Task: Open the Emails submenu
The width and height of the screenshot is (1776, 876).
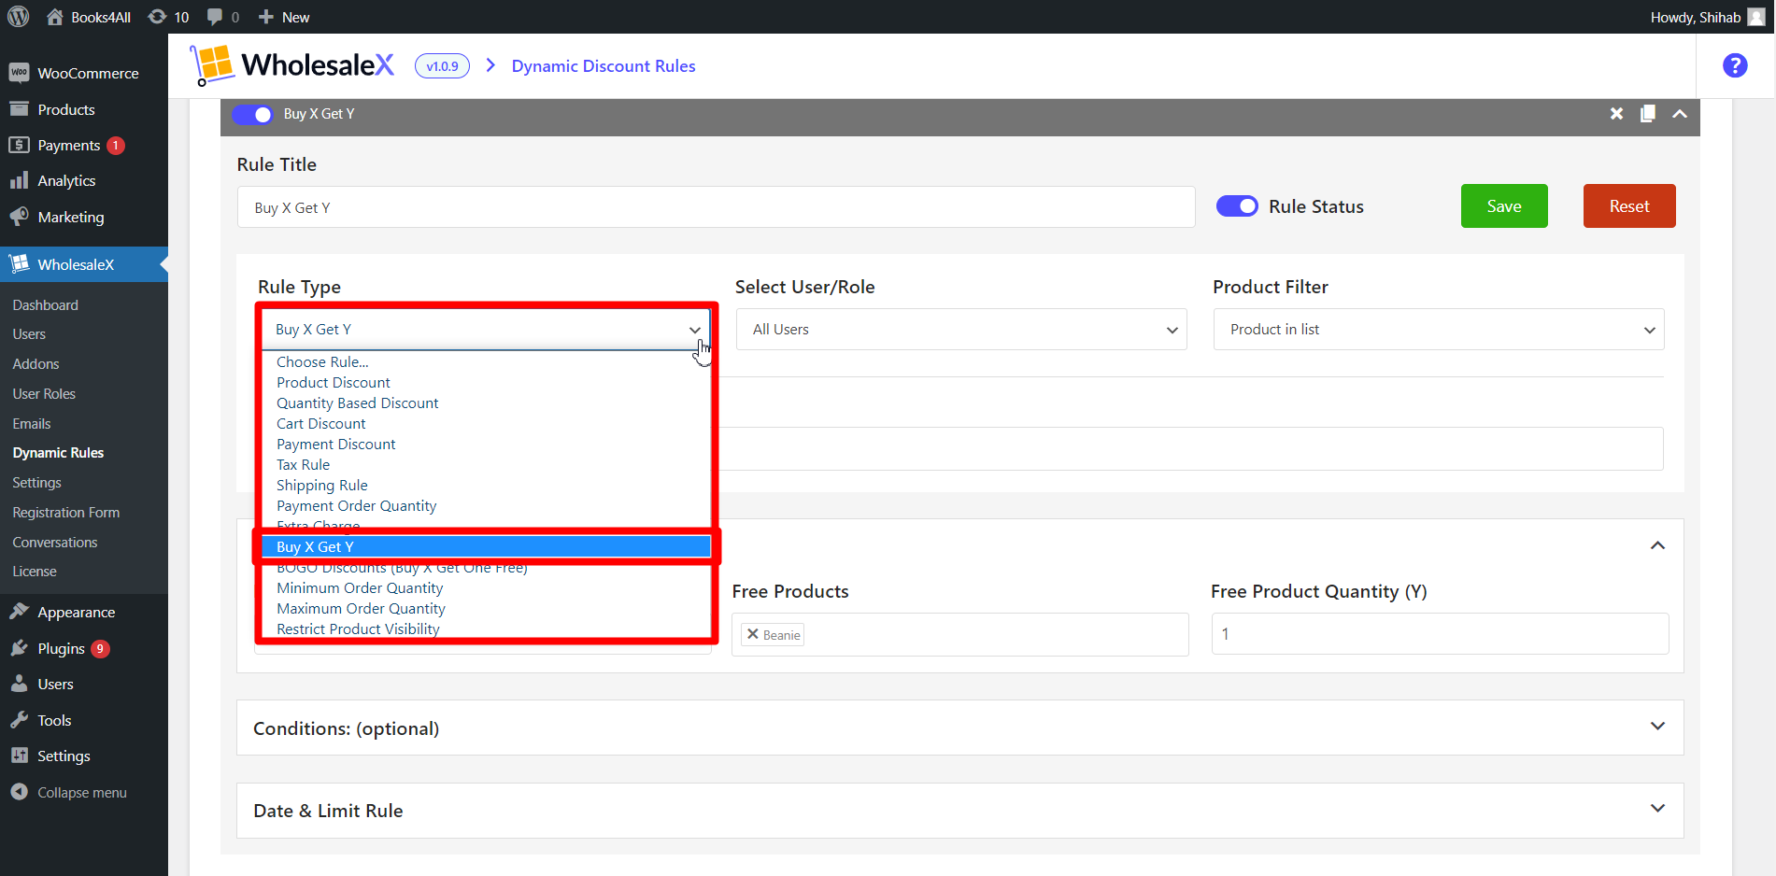Action: tap(32, 423)
